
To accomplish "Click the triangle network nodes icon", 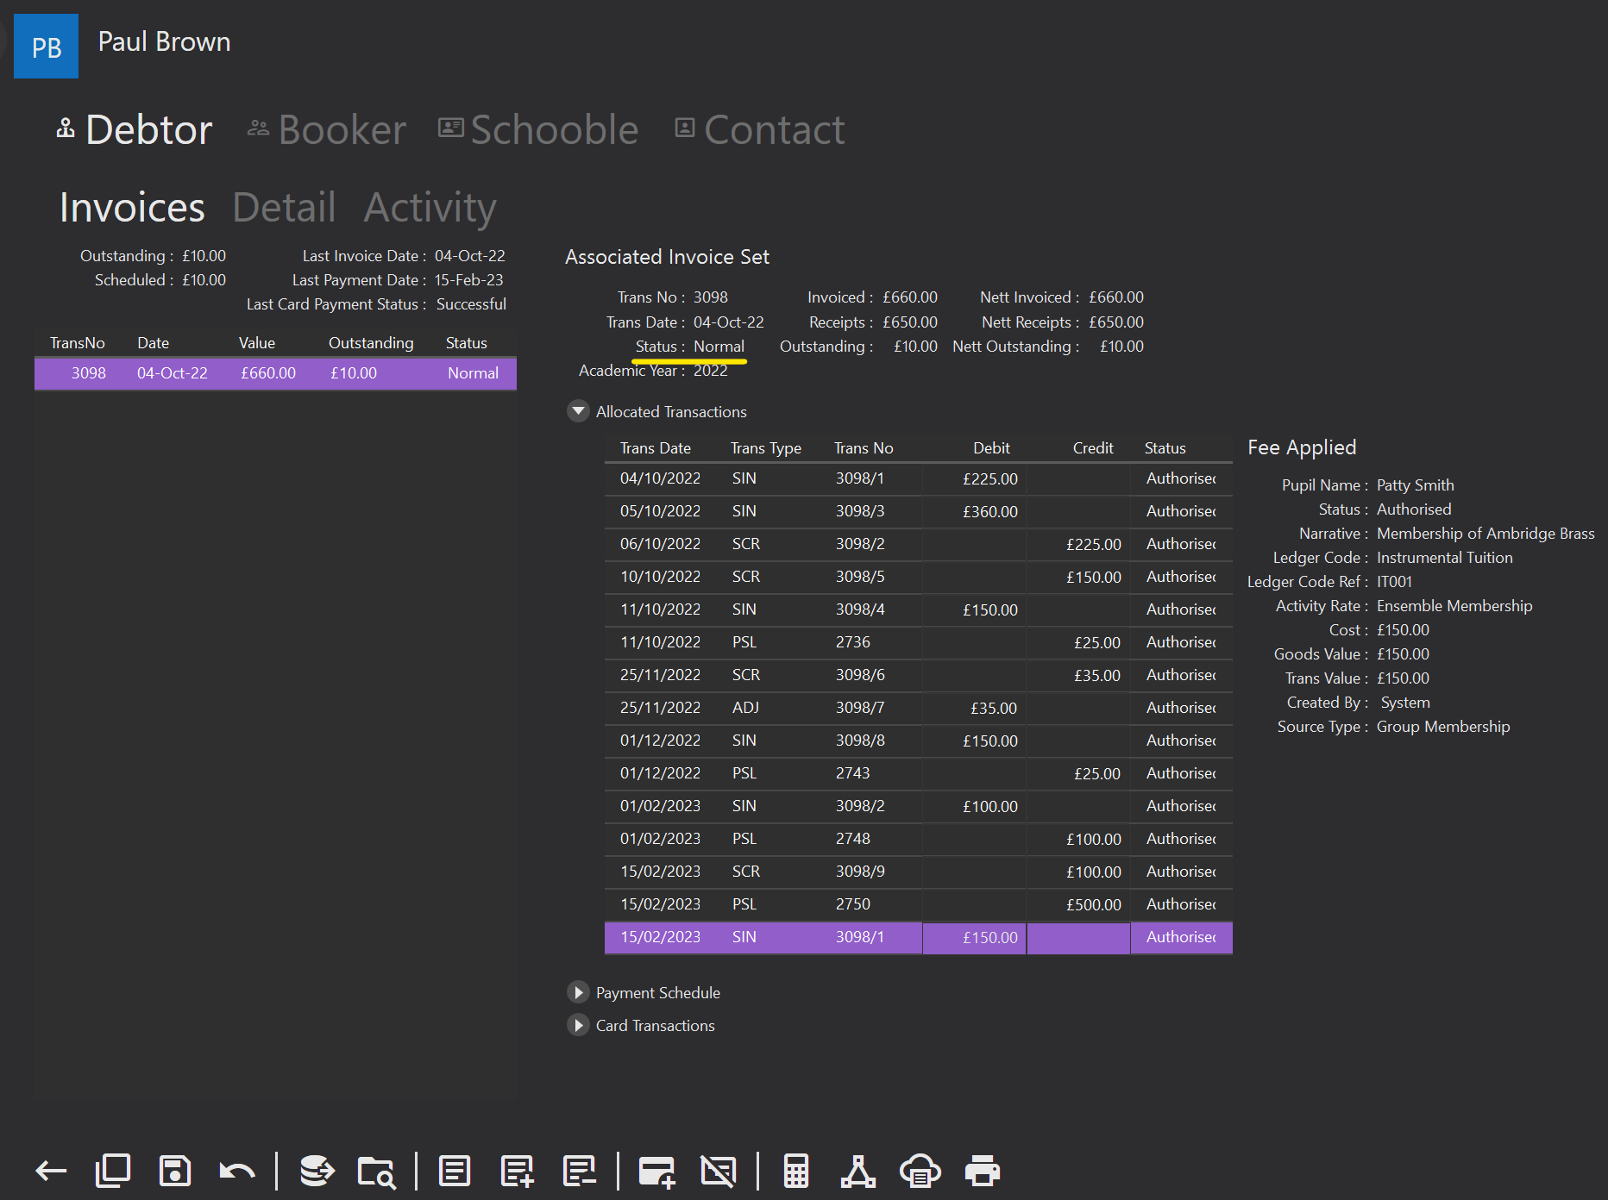I will pos(858,1171).
